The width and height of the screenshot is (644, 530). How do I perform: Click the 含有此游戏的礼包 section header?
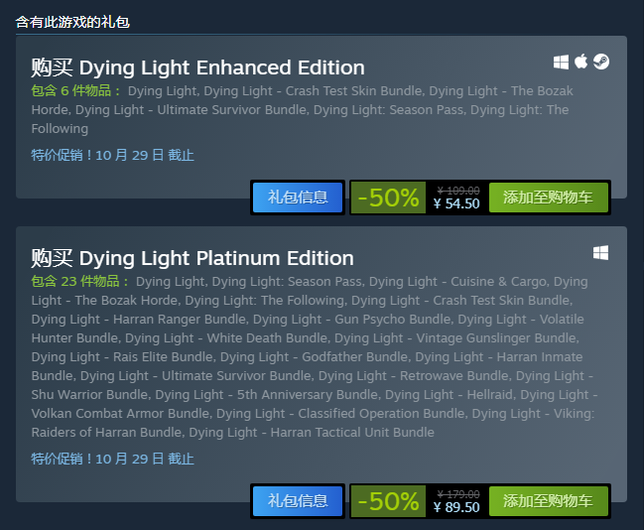[x=72, y=22]
